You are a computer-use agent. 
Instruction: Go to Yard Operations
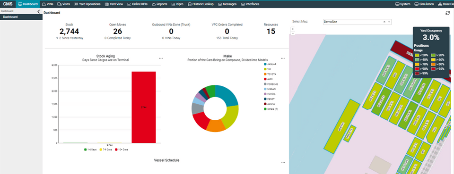87,4
